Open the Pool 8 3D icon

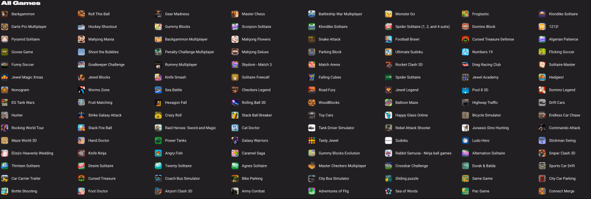(x=466, y=90)
